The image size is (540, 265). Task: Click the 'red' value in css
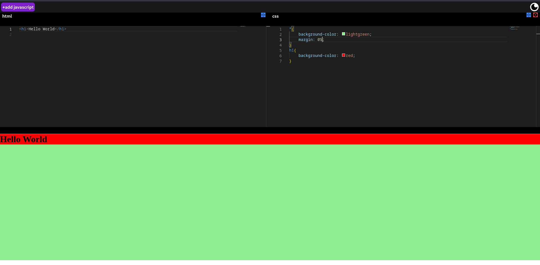[x=349, y=56]
